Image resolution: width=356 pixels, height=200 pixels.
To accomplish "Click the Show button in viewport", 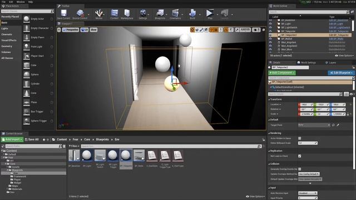I will coord(93,29).
